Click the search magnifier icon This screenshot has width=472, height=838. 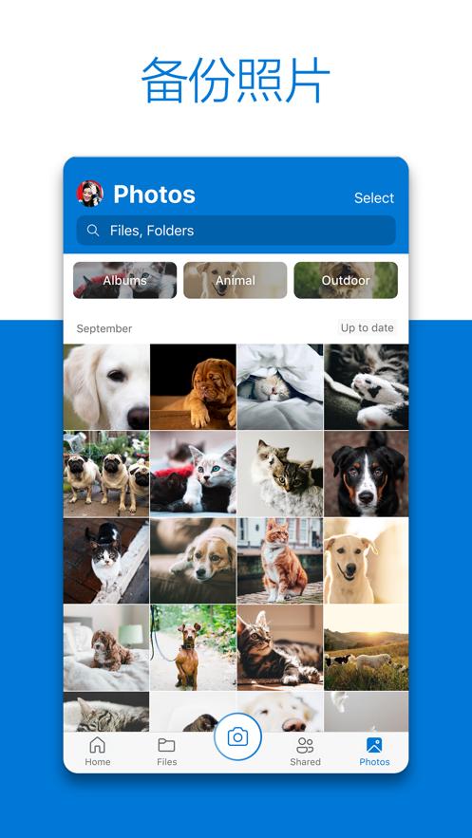(93, 231)
